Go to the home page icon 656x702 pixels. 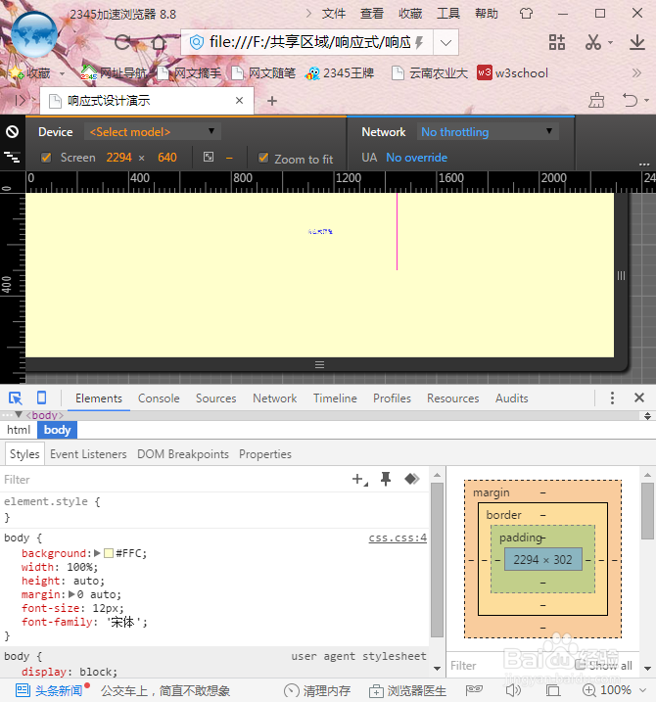158,42
